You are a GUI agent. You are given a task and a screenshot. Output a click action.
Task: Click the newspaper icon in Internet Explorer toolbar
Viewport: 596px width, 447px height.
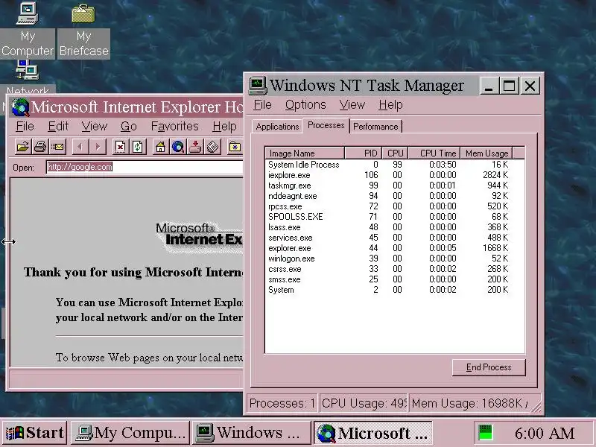click(x=212, y=146)
